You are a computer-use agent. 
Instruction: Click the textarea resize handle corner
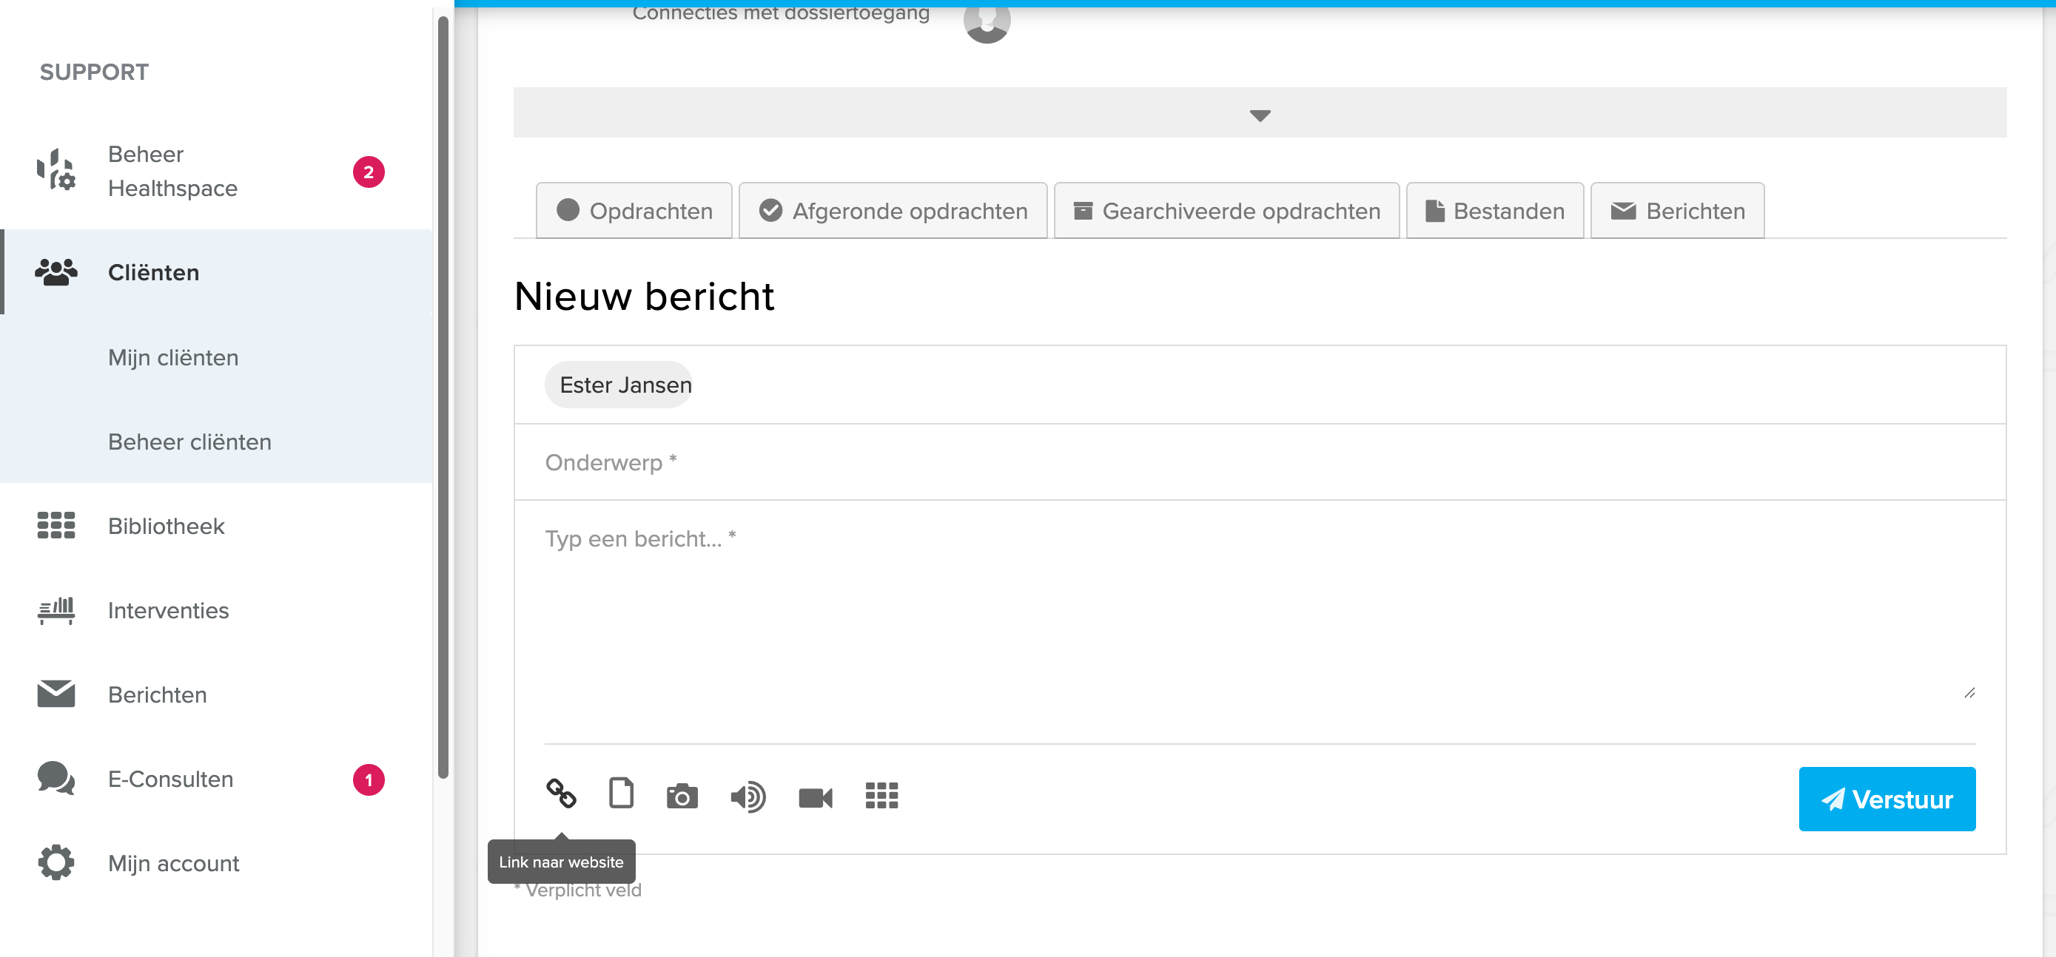coord(1969,693)
